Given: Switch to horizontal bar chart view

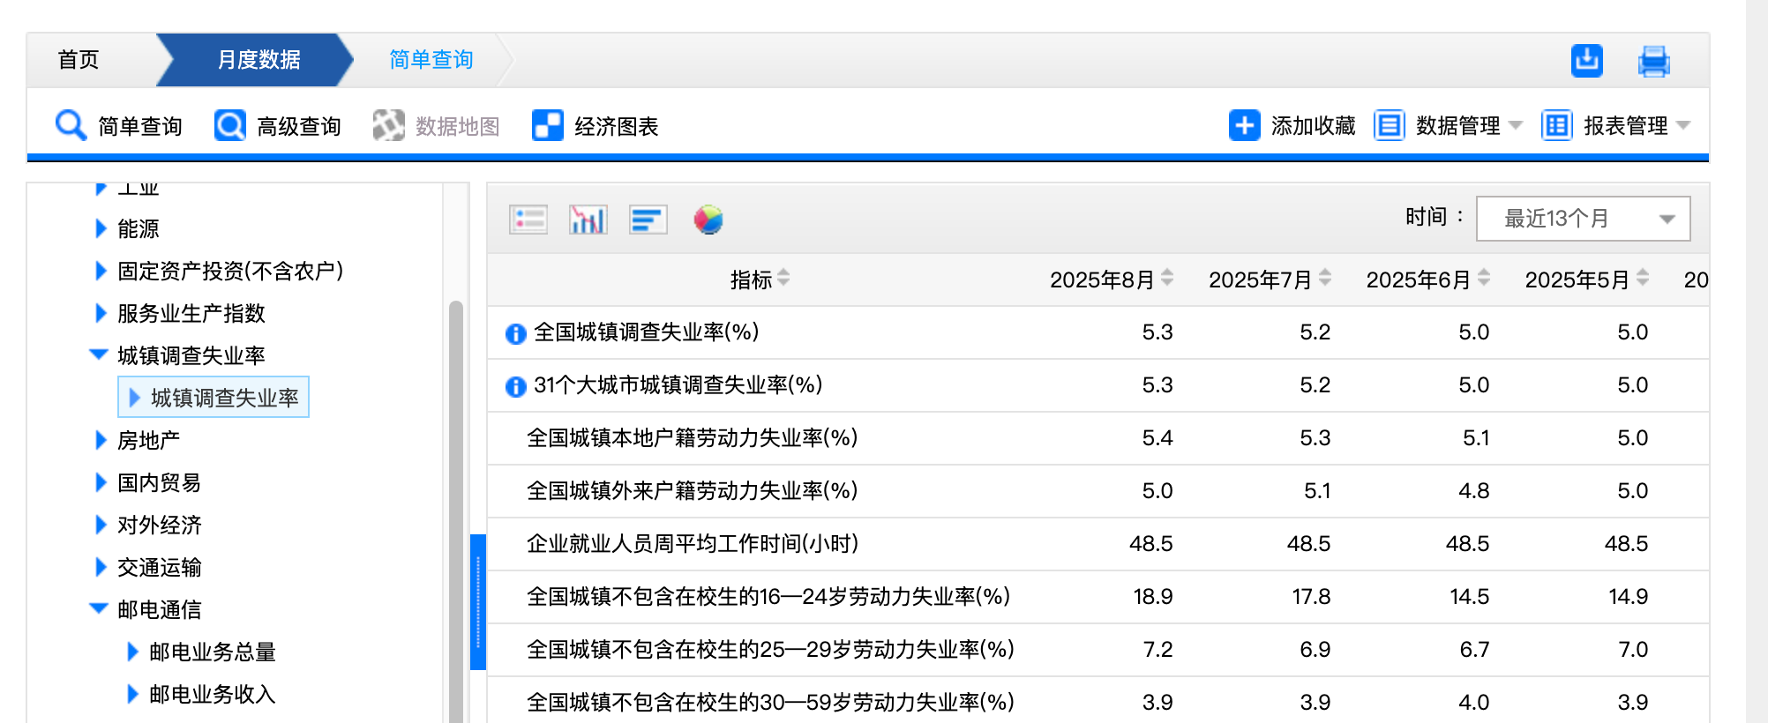Looking at the screenshot, I should pos(648,220).
